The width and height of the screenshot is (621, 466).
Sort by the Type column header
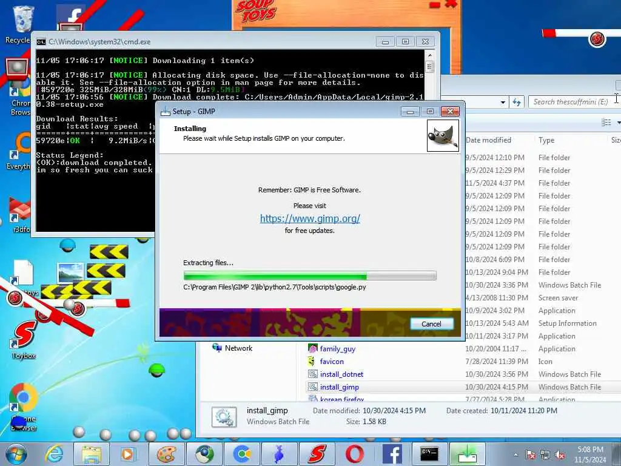pyautogui.click(x=546, y=140)
